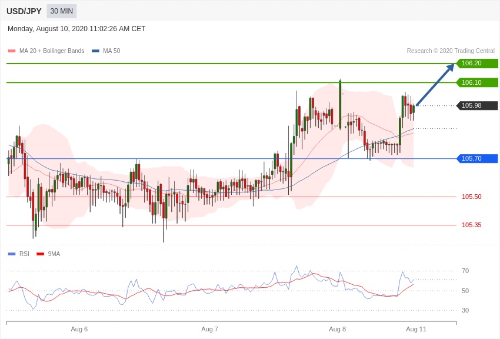
Task: Click the Aug 6 date axis label
Action: pos(79,329)
